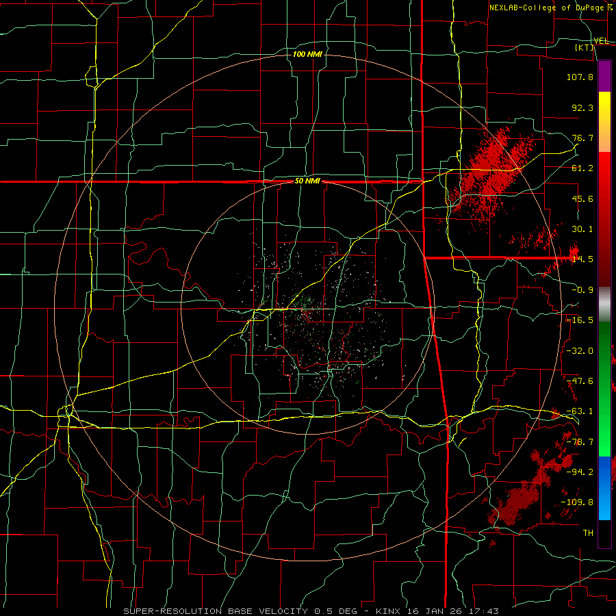This screenshot has height=616, width=616.
Task: Select the -16.5 scale value
Action: pyautogui.click(x=580, y=320)
